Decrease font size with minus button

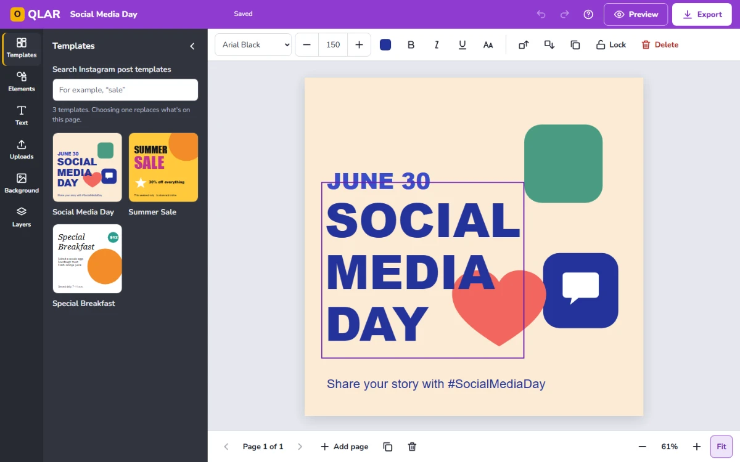click(x=307, y=45)
